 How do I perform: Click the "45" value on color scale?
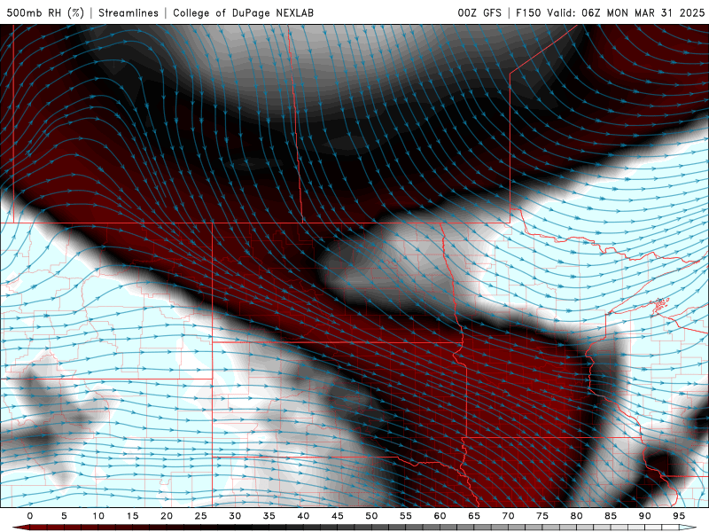tap(337, 516)
